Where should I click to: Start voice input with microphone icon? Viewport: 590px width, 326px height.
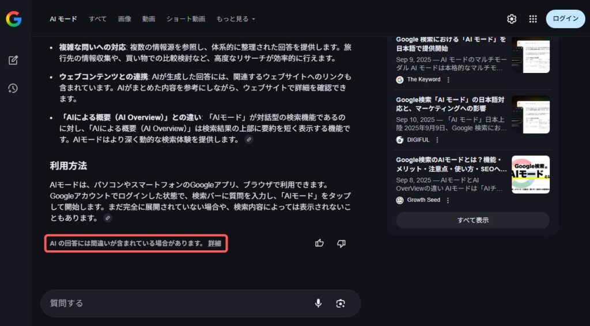tap(318, 303)
